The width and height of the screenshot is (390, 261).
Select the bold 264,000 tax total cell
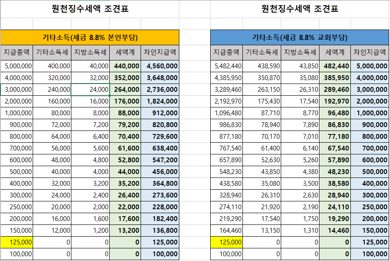[x=125, y=90]
